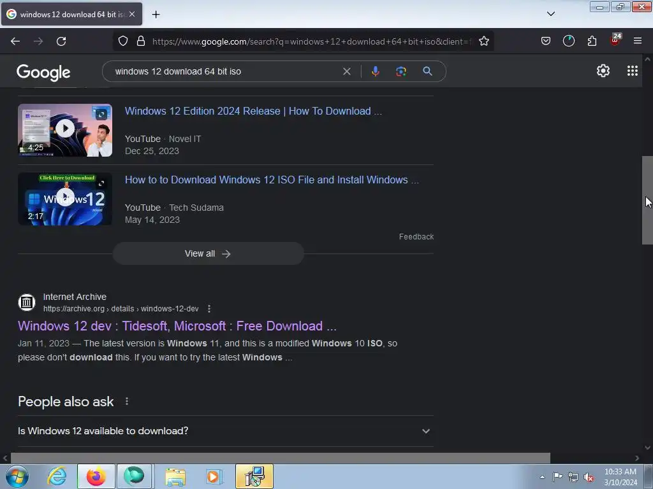Screen dimensions: 653x489
Task: Open more options for Internet Archive result
Action: click(x=209, y=309)
